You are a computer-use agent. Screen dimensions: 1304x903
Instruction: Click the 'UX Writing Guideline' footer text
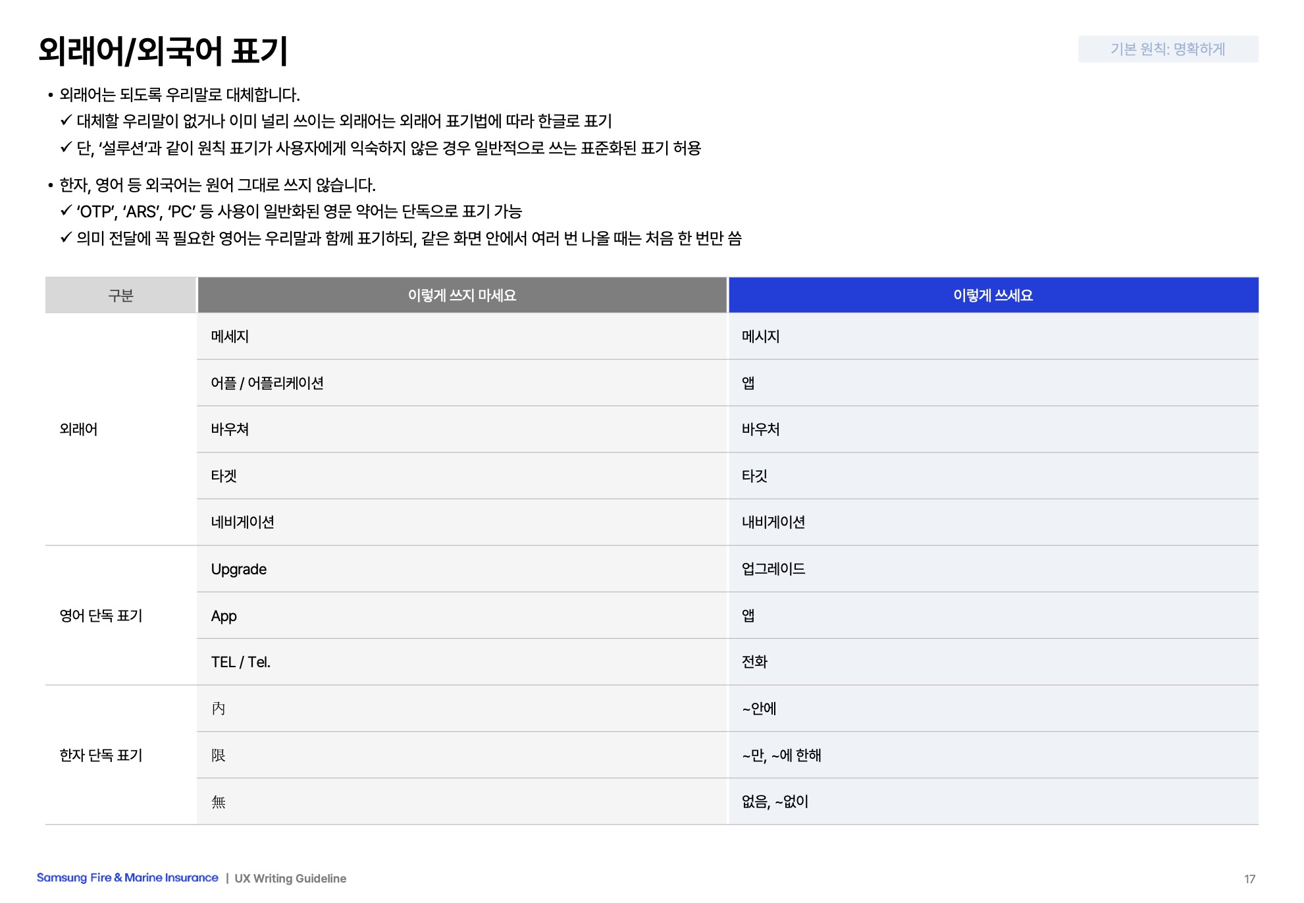(290, 879)
